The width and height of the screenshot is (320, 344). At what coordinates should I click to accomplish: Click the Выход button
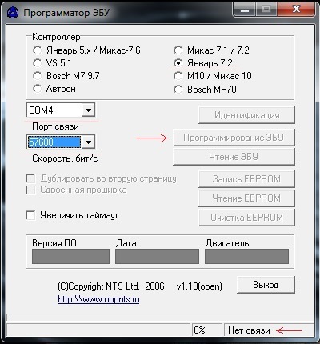click(266, 285)
